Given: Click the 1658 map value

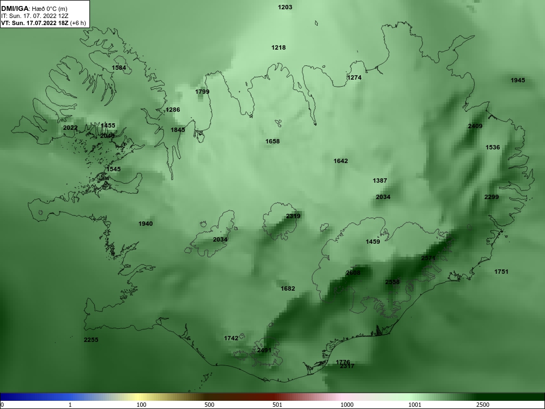Looking at the screenshot, I should (272, 142).
